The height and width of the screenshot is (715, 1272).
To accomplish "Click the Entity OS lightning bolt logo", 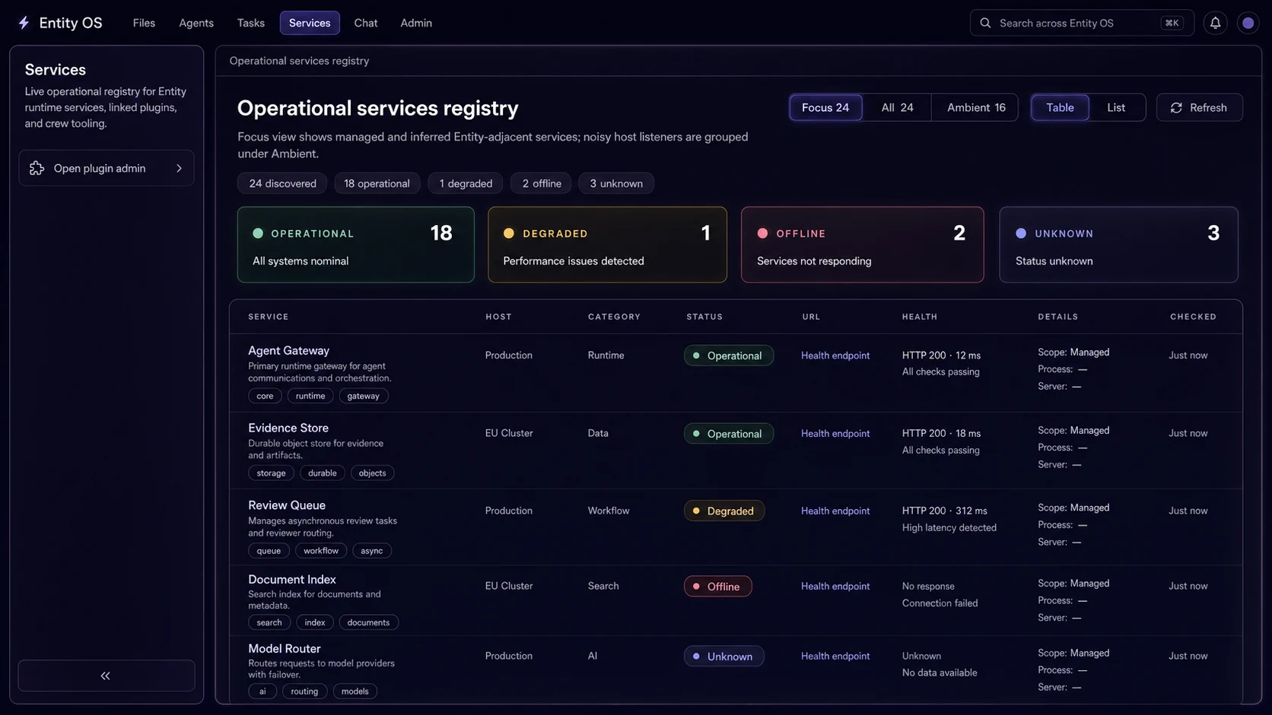I will click(x=24, y=23).
